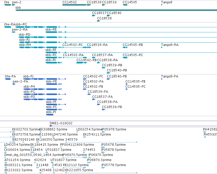
Task: Select the sbb gene label
Action: 18,7
